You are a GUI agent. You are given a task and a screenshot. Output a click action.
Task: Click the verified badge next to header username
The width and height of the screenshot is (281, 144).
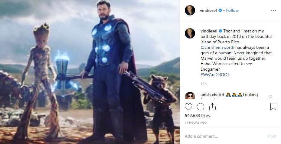tap(220, 10)
